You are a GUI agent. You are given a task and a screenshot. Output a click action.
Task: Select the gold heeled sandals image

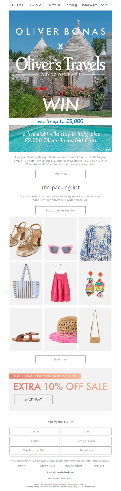tap(26, 239)
